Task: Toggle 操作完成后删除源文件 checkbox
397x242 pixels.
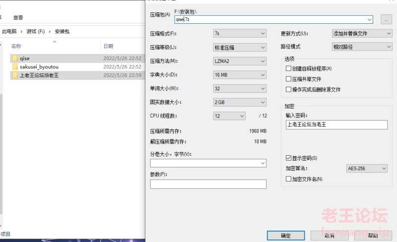Action: pos(288,89)
